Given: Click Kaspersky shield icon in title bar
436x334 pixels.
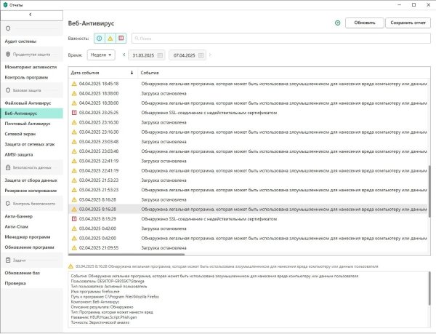Looking at the screenshot, I should coord(5,5).
